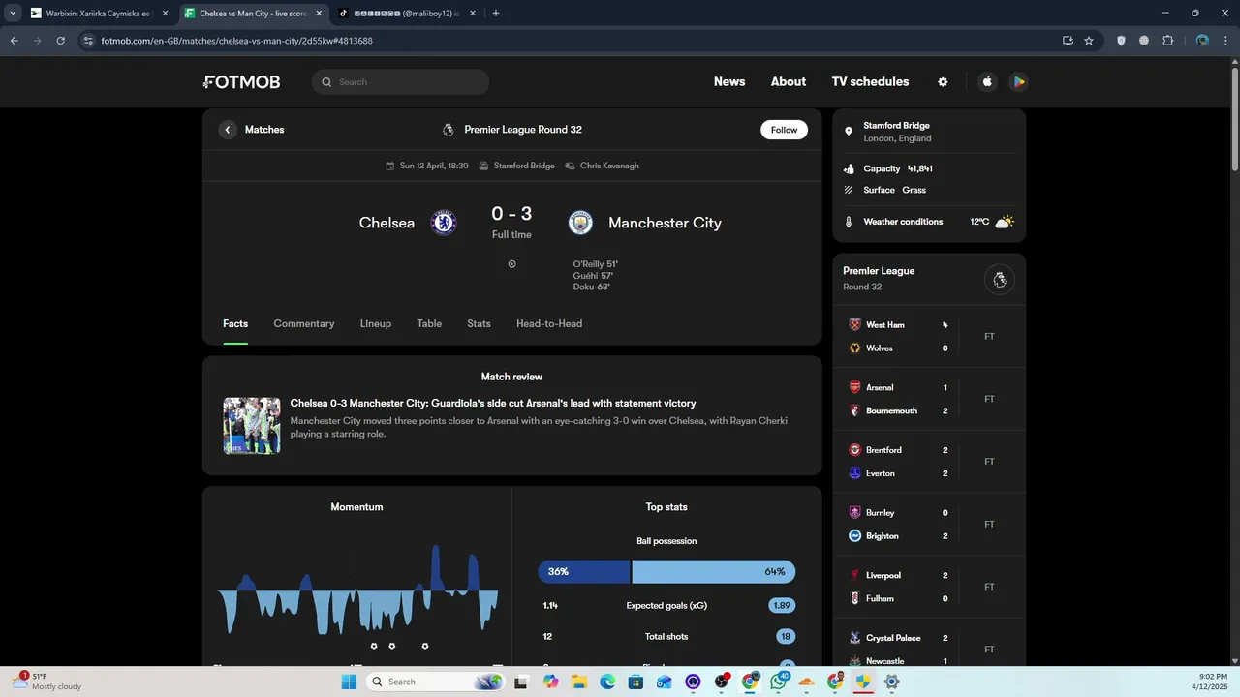
Task: Open the Head-to-Head tab
Action: coord(549,323)
